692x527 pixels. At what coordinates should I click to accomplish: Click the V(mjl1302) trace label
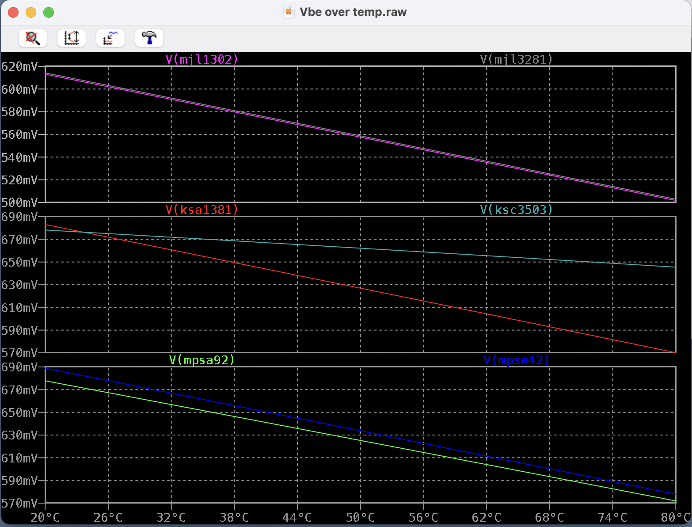click(202, 59)
